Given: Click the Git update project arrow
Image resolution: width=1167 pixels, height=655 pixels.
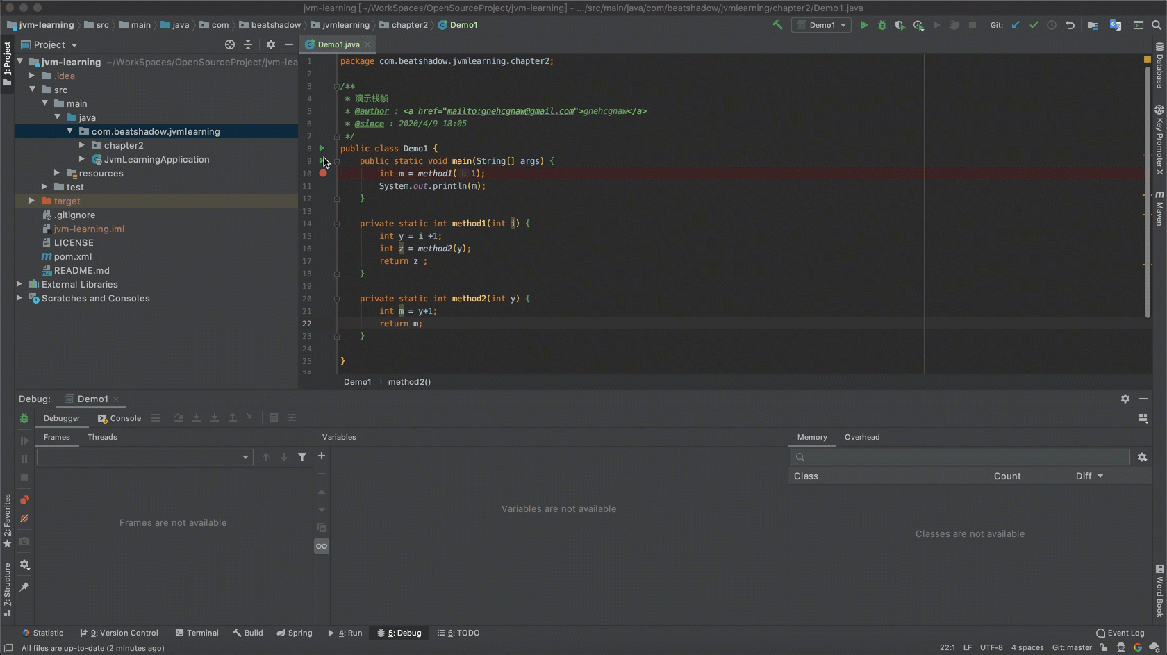Looking at the screenshot, I should [x=1016, y=25].
